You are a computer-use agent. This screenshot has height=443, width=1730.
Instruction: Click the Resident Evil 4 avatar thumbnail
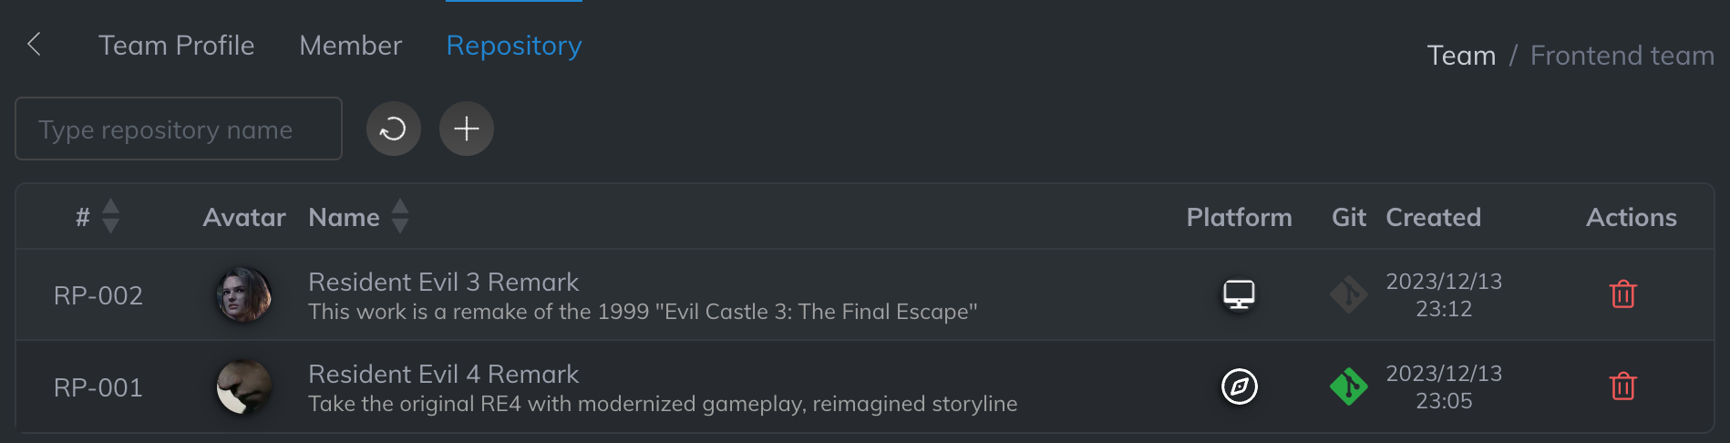pos(243,386)
